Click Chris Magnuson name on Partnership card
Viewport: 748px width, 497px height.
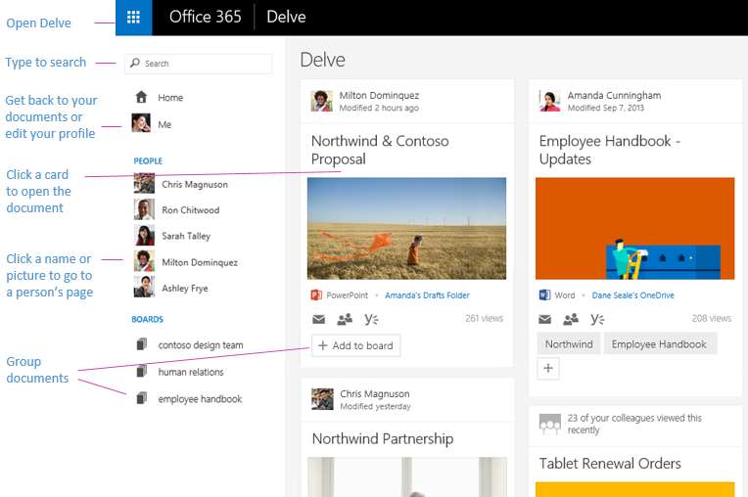[x=374, y=393]
